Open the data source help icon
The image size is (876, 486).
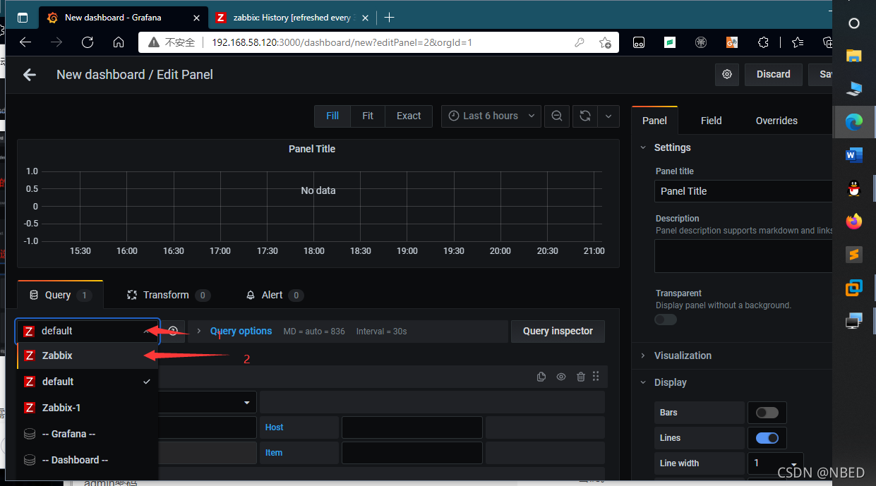[173, 331]
